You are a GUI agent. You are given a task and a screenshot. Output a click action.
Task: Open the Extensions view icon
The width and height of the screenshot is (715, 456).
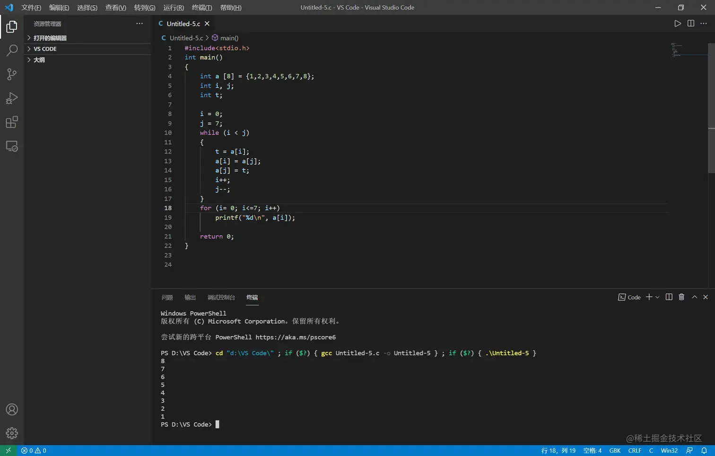[12, 122]
